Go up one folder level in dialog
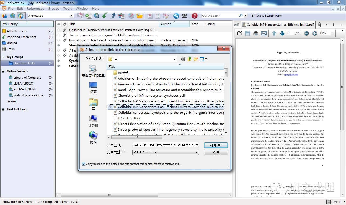This screenshot has height=205, width=346. [189, 59]
